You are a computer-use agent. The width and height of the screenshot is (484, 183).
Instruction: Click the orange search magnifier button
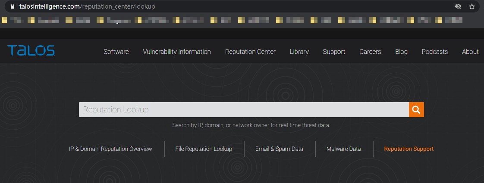tap(416, 110)
